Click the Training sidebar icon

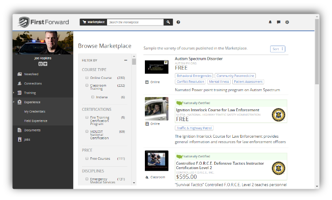tap(20, 93)
